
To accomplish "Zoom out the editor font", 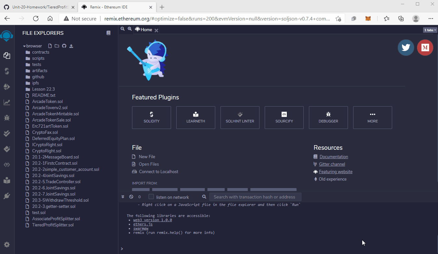I will (x=123, y=29).
